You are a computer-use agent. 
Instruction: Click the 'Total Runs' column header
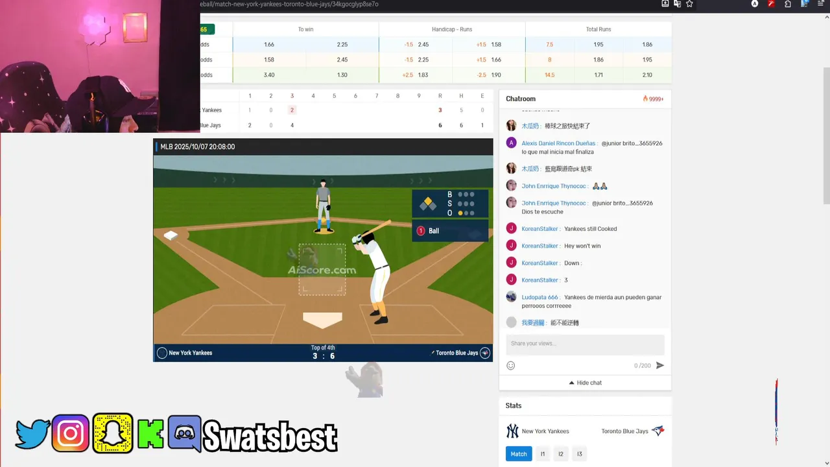coord(599,29)
